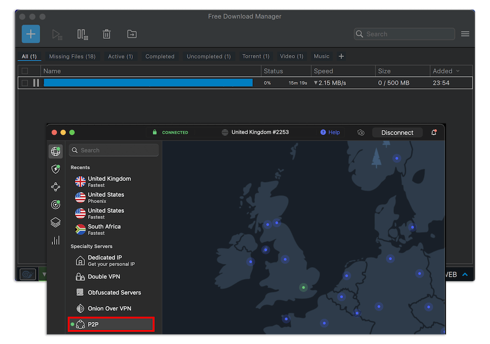Screen dimensions: 490x344
Task: Click the 0 / 500 MB size cell
Action: click(x=394, y=83)
